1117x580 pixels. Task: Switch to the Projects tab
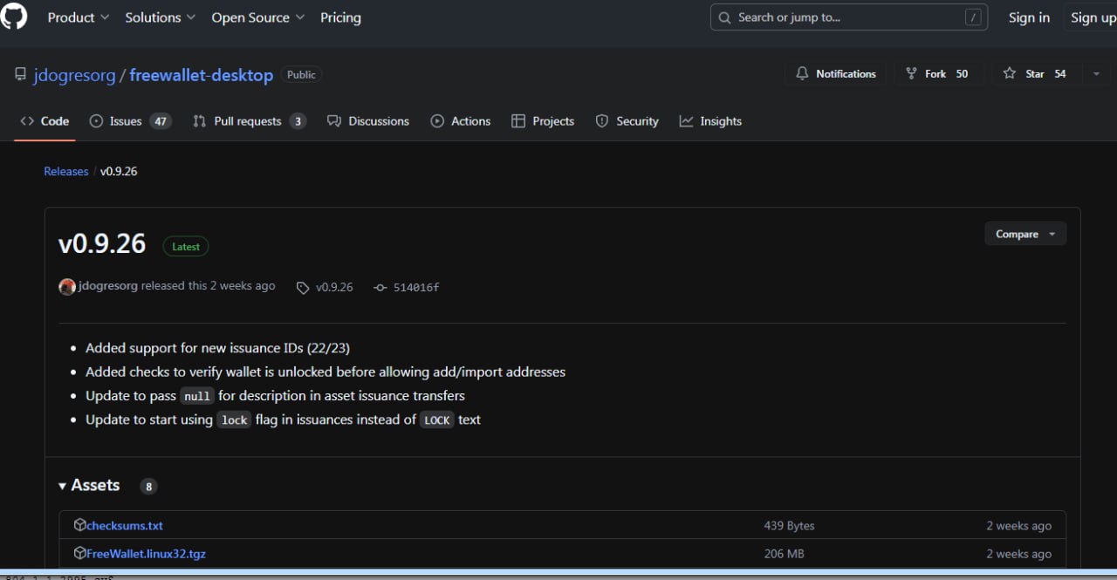543,121
